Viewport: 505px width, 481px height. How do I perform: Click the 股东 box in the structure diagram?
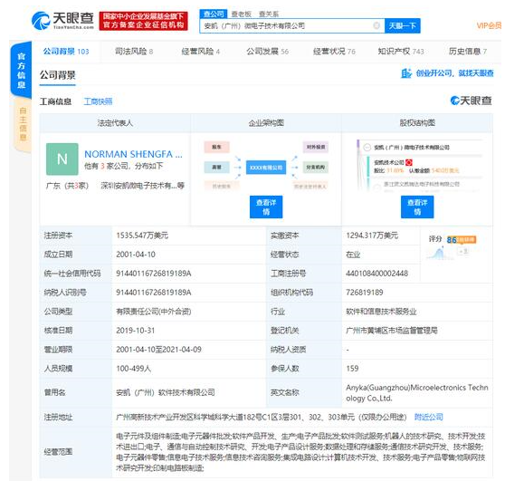(x=216, y=147)
